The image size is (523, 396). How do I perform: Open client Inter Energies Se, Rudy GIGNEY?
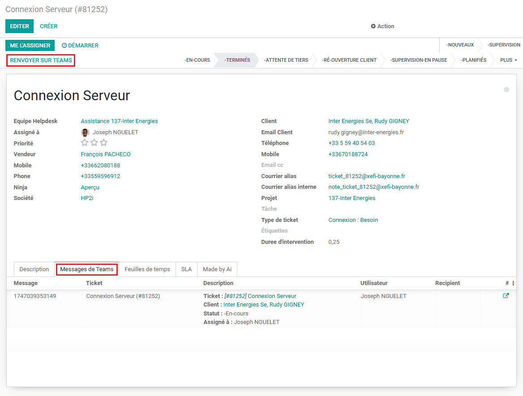369,121
